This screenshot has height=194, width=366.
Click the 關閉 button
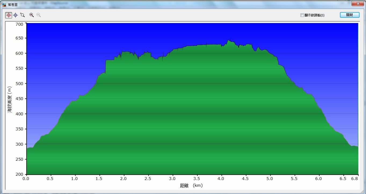pos(350,15)
